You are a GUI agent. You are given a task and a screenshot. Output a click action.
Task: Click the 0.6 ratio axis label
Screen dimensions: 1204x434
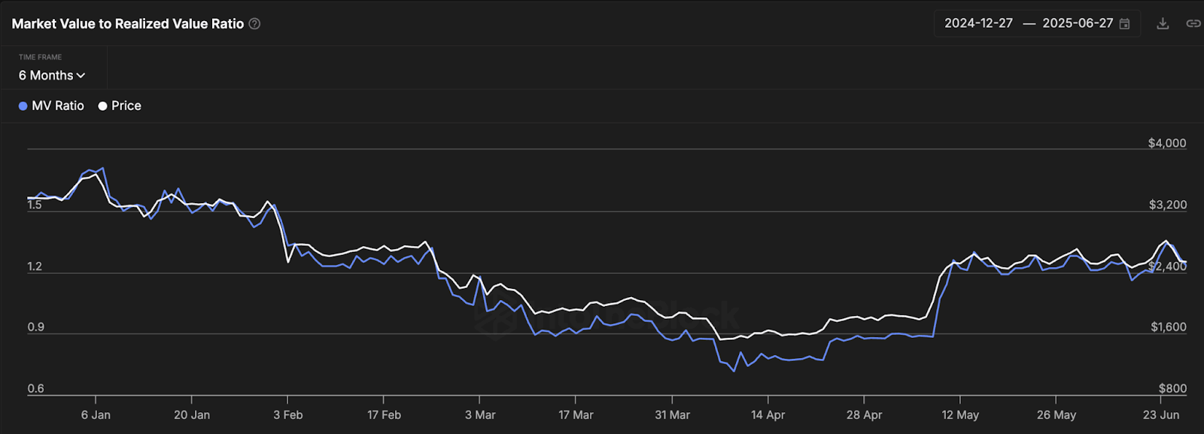(35, 389)
